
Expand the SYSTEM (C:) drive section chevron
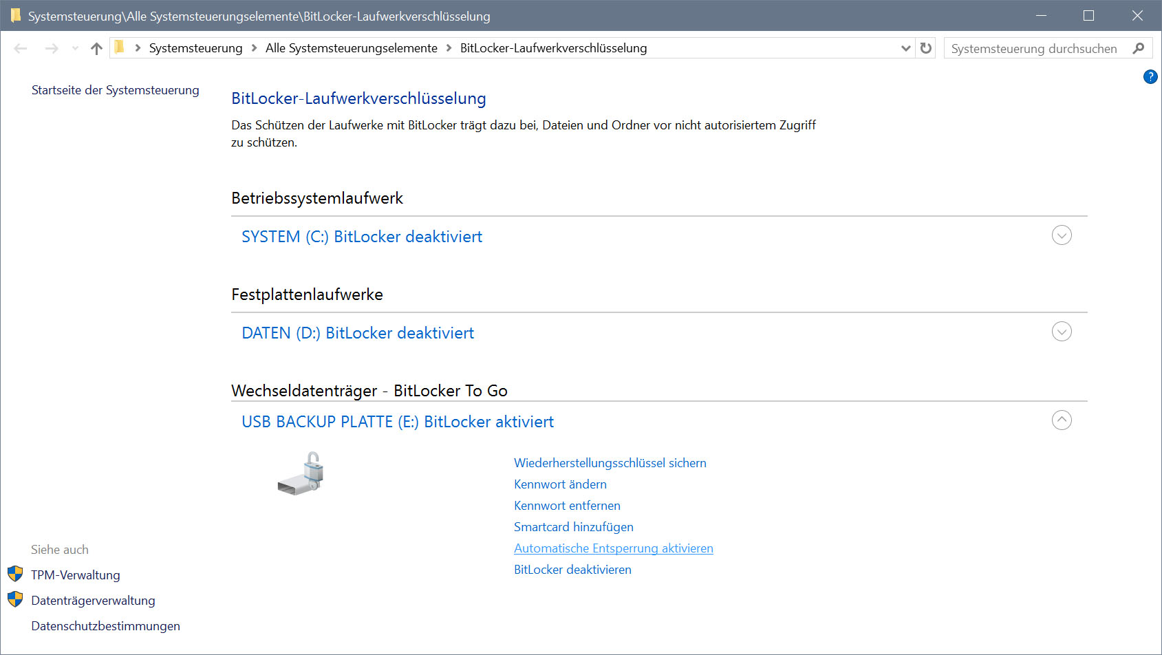click(1062, 235)
